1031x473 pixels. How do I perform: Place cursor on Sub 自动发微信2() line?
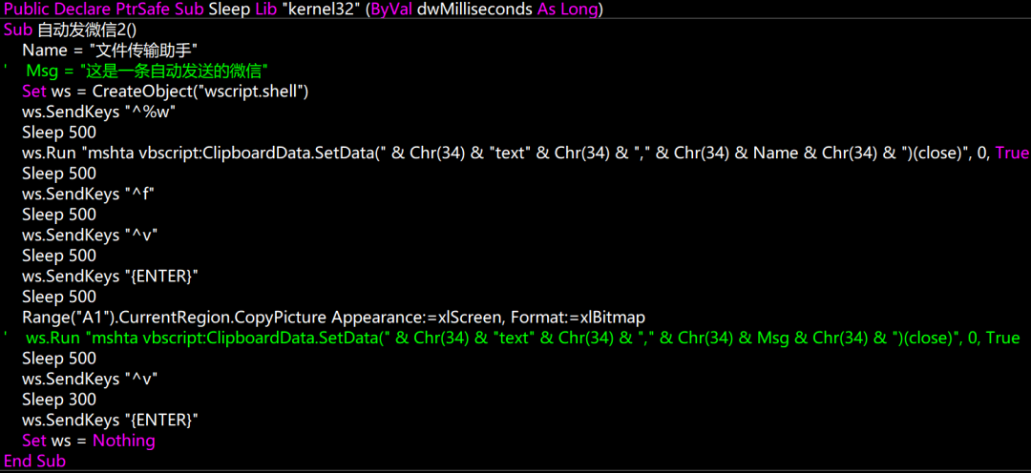pos(71,31)
